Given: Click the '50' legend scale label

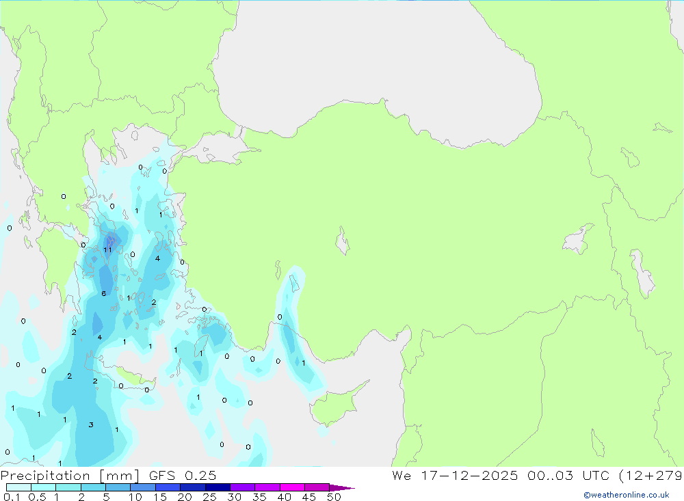Looking at the screenshot, I should pyautogui.click(x=334, y=497).
